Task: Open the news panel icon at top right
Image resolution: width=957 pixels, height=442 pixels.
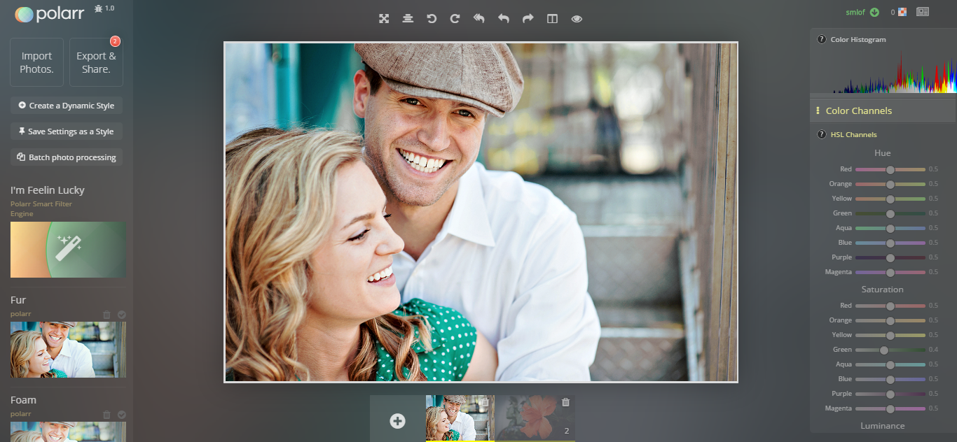Action: click(923, 12)
